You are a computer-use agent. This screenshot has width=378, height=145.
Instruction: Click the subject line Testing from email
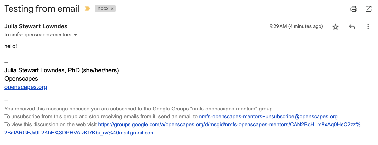(x=42, y=9)
